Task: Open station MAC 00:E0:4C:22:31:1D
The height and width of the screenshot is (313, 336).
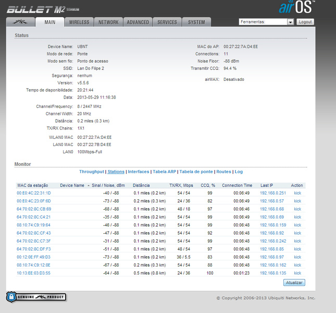Action: coord(34,193)
